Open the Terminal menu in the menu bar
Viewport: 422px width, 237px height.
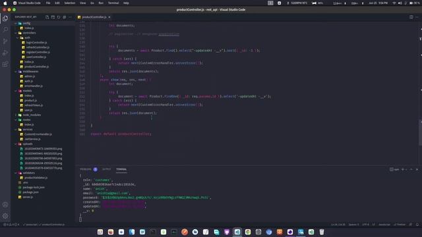coord(113,3)
